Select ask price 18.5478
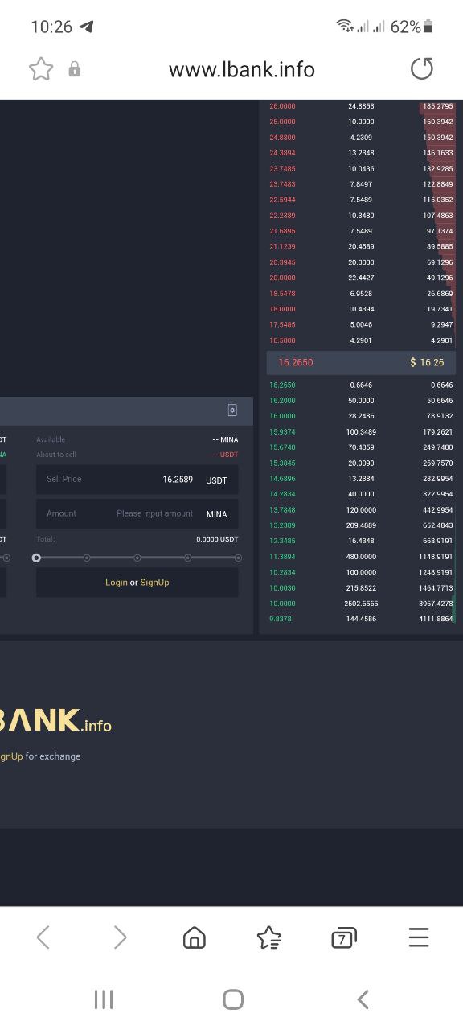 pyautogui.click(x=282, y=294)
